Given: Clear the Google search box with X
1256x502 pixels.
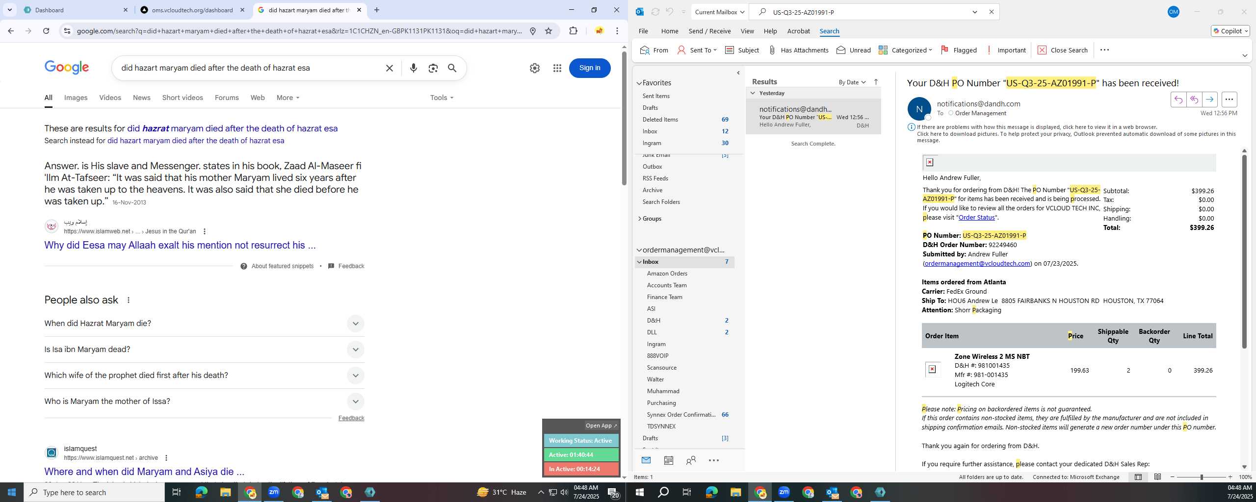Looking at the screenshot, I should (390, 68).
